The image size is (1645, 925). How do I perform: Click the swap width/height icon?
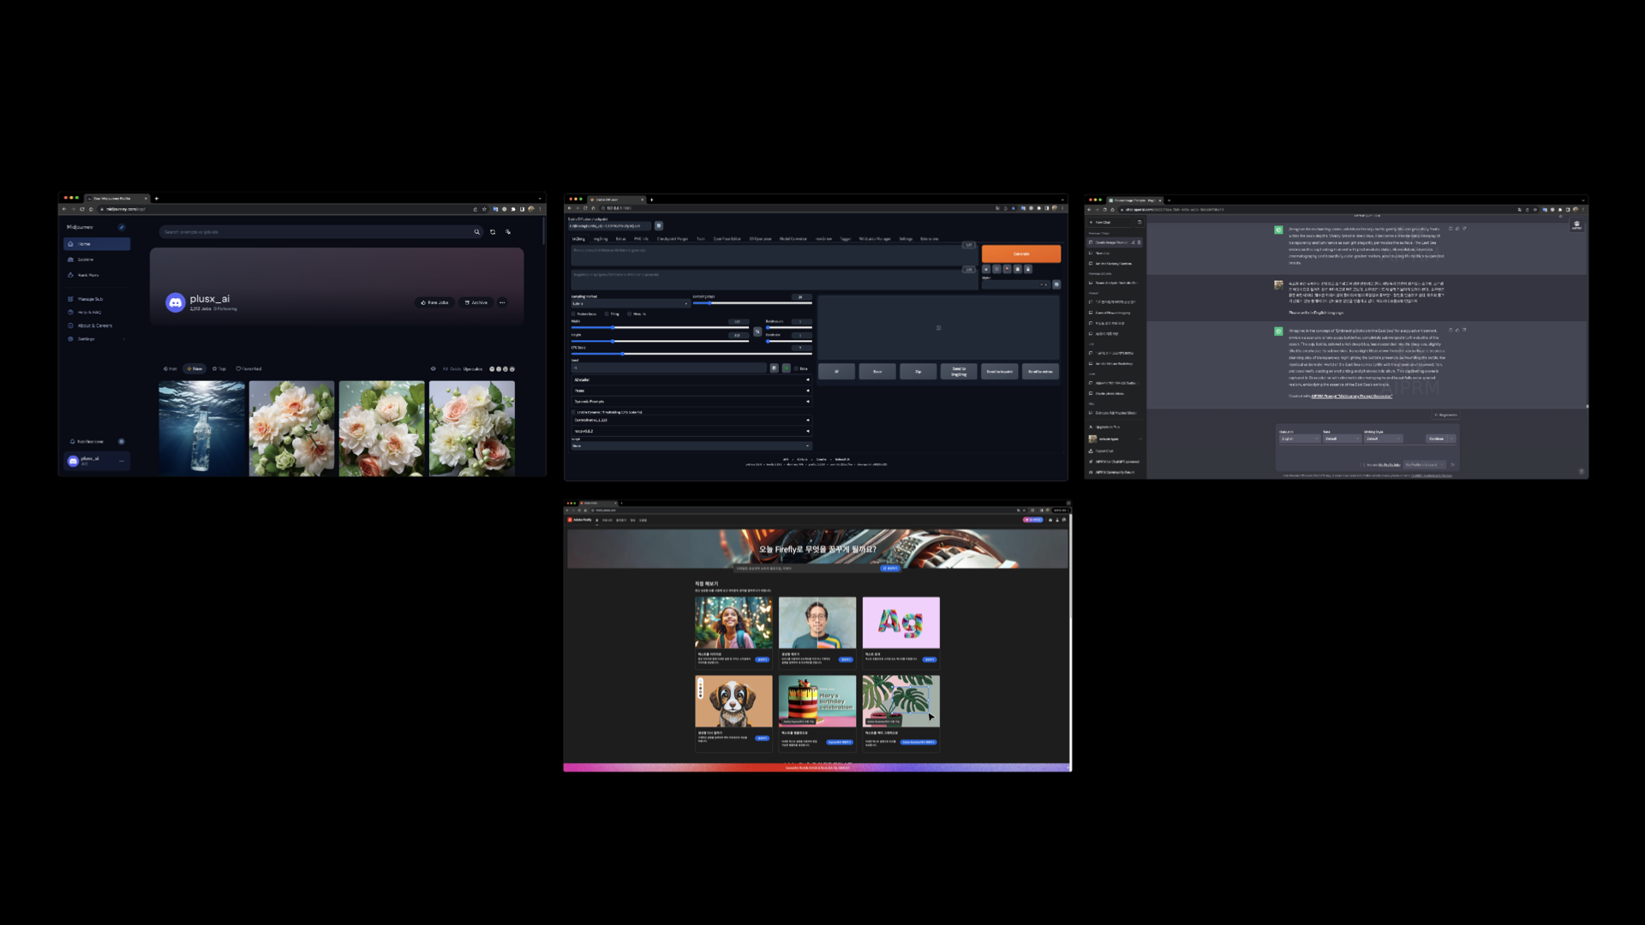pyautogui.click(x=757, y=331)
